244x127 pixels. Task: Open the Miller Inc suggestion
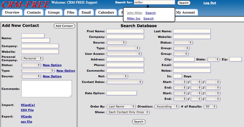pos(134,19)
